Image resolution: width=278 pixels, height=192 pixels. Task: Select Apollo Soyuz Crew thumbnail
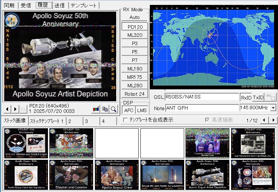click(117, 175)
